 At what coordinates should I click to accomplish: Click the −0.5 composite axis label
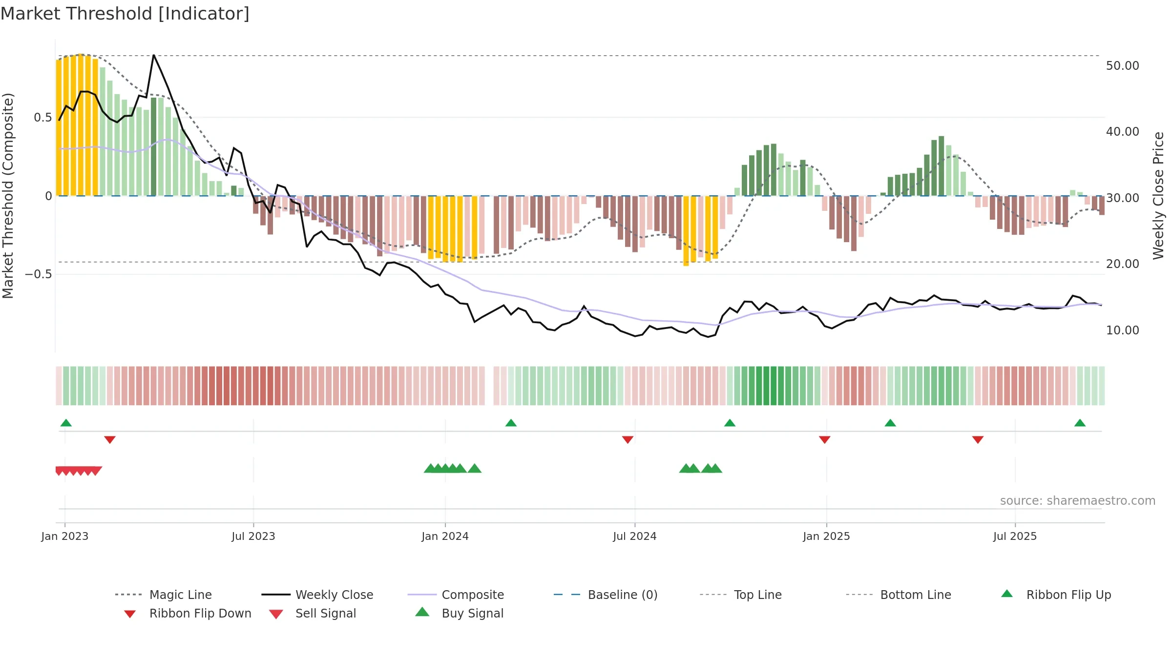[x=39, y=274]
